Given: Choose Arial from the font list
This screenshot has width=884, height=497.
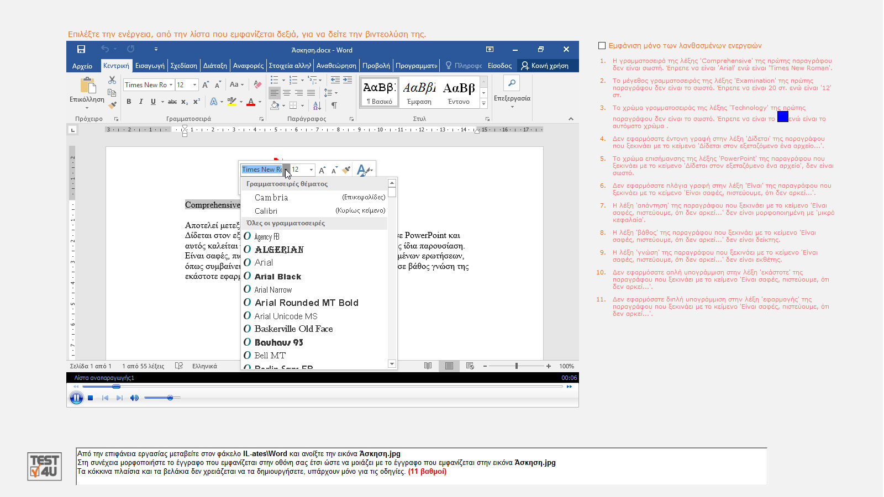Looking at the screenshot, I should click(x=315, y=262).
